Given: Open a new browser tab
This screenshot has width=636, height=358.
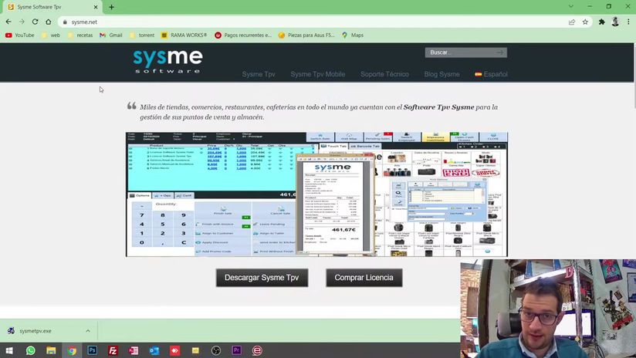Looking at the screenshot, I should (112, 7).
